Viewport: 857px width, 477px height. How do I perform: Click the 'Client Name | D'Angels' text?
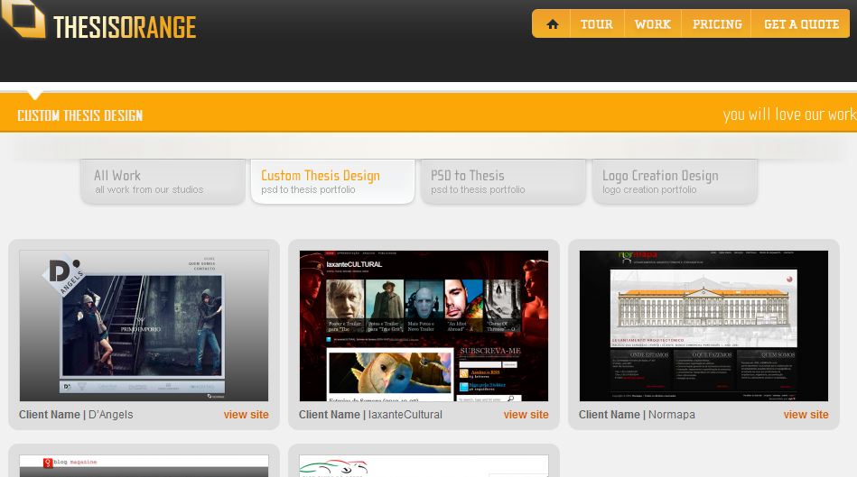click(76, 415)
